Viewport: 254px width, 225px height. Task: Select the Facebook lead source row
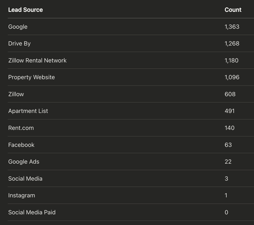(21, 145)
